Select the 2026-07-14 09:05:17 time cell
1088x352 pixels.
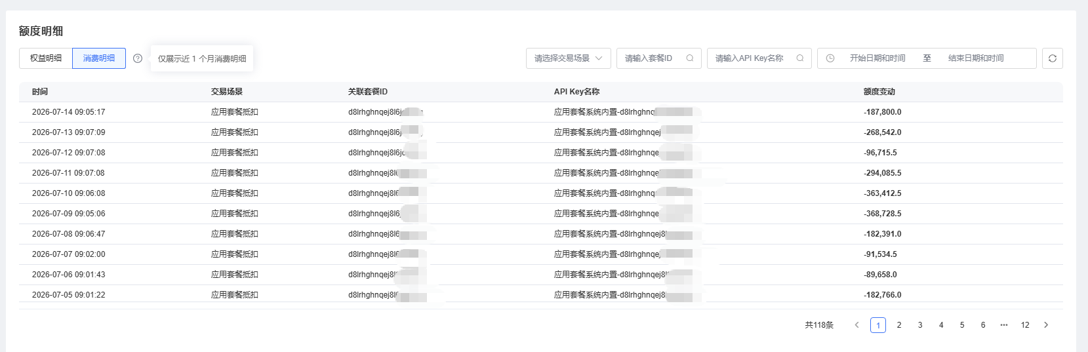click(69, 112)
